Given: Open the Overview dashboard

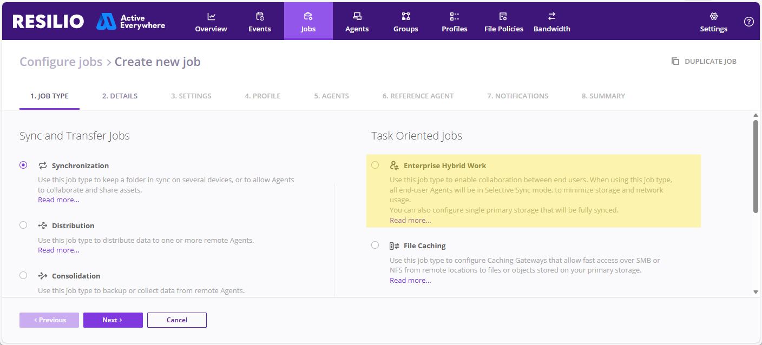Looking at the screenshot, I should (211, 21).
